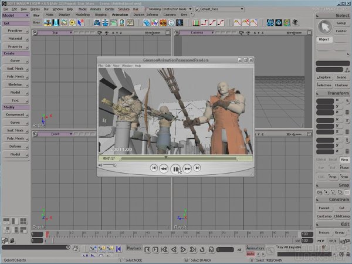
Task: Select the Object filter button
Action: click(324, 39)
